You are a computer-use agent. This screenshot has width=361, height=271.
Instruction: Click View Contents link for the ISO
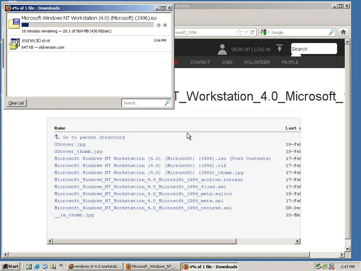point(250,158)
